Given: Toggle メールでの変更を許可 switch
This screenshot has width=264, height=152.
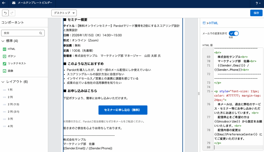Looking at the screenshot, I should (234, 33).
